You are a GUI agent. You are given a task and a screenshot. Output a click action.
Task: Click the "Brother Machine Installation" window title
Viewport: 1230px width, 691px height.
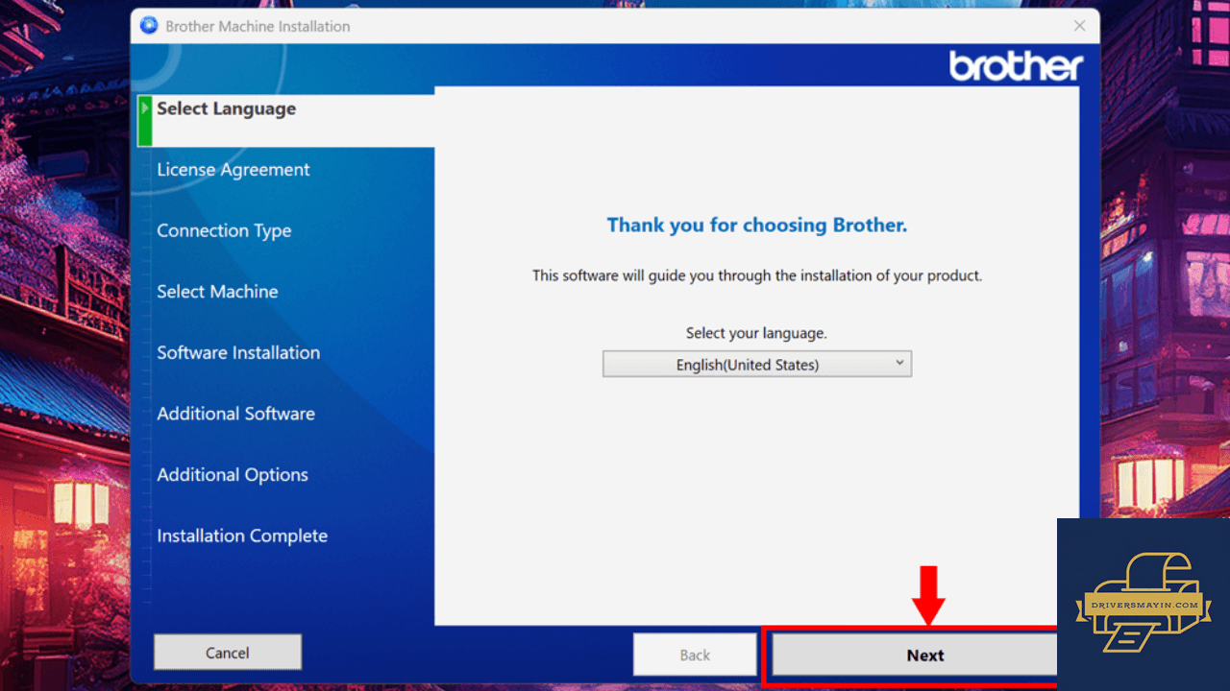point(258,26)
